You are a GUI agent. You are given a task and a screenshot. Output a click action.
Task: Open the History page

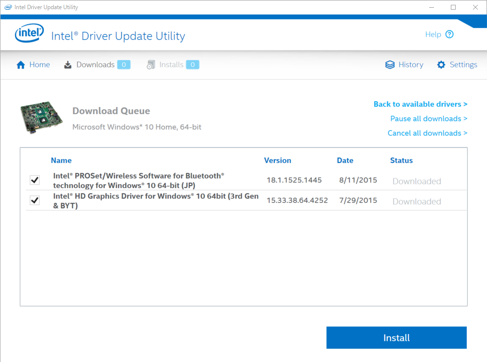point(404,65)
